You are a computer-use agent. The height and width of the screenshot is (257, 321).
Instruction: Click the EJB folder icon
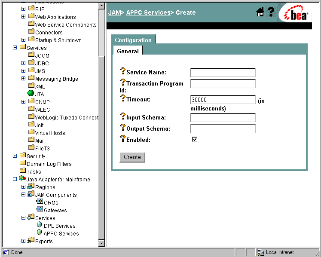pos(31,8)
